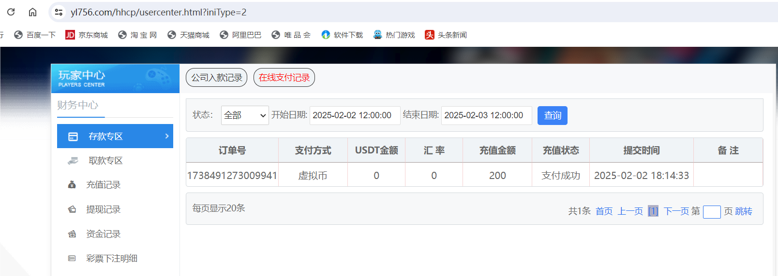Viewport: 778px width, 276px height.
Task: Click the 备注 column header
Action: [x=728, y=151]
